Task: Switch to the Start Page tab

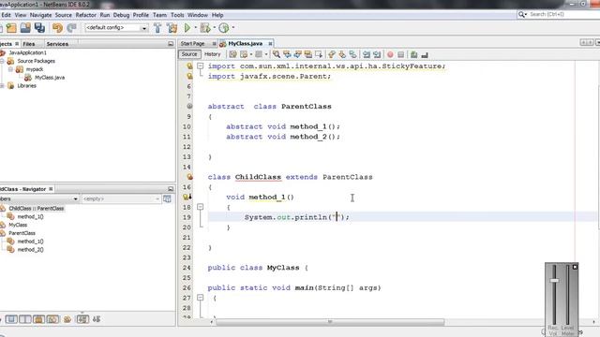Action: (x=193, y=44)
